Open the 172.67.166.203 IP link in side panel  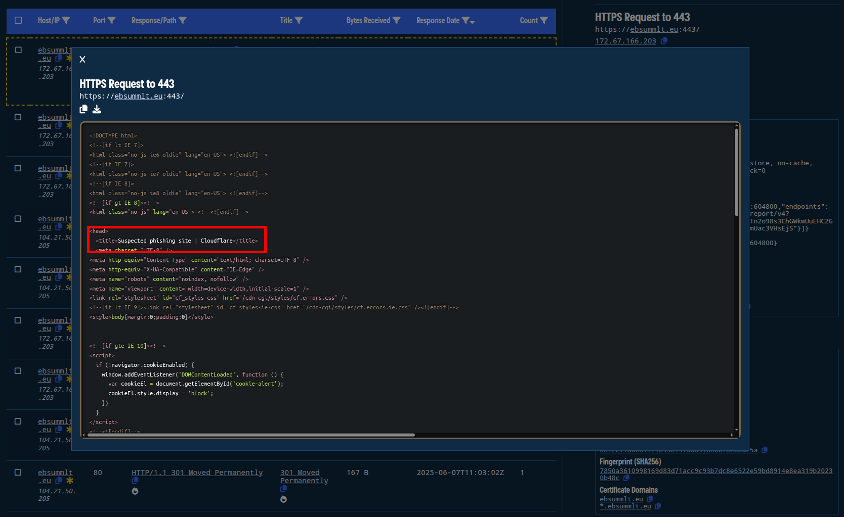pyautogui.click(x=625, y=41)
